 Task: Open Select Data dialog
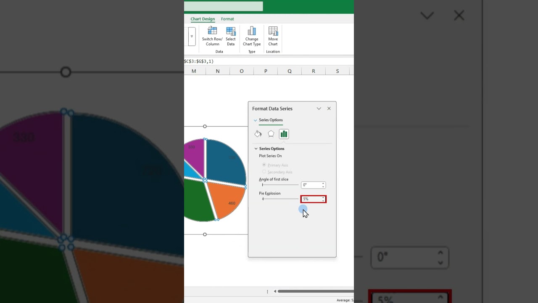tap(231, 36)
